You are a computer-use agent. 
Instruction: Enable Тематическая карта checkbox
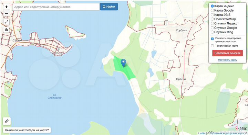[x=213, y=46]
